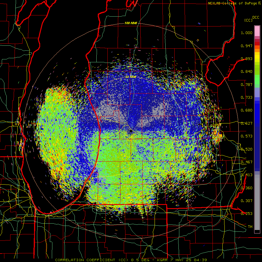
Task: Click the gray segment of the color bar
Action: (257, 202)
